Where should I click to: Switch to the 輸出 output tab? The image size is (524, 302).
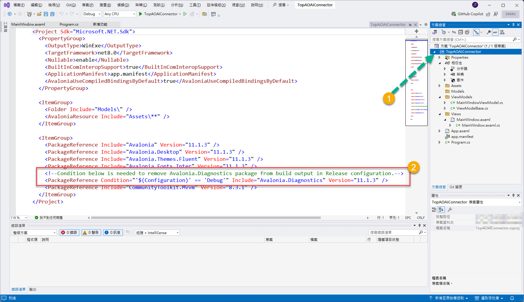click(x=33, y=289)
